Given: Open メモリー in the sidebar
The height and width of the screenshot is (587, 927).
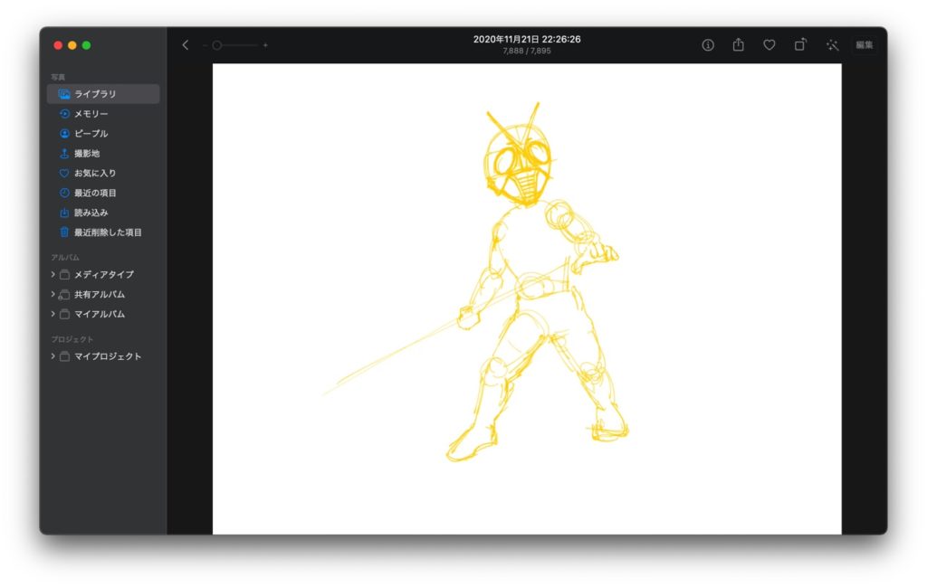Looking at the screenshot, I should pos(103,113).
